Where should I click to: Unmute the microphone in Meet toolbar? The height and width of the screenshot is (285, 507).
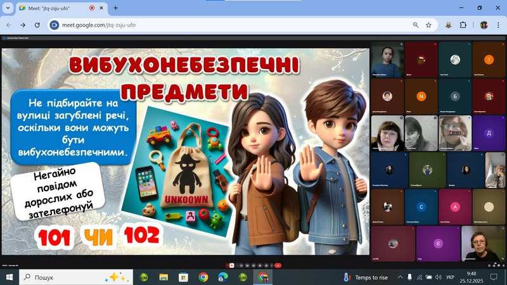click(x=232, y=265)
